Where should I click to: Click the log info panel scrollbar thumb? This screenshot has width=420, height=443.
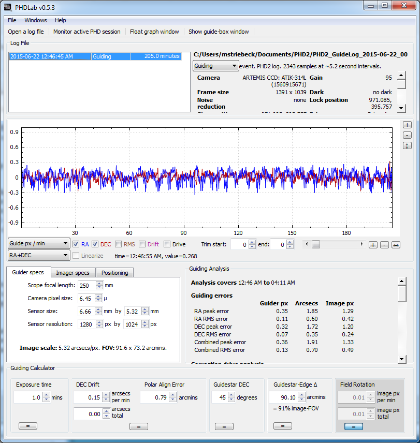(x=401, y=84)
